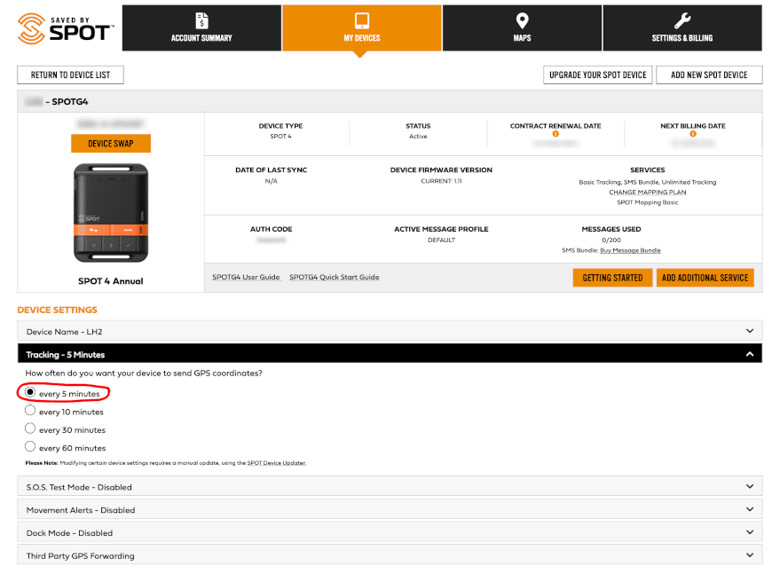Select the every 60 minutes option
The image size is (772, 574).
(30, 447)
